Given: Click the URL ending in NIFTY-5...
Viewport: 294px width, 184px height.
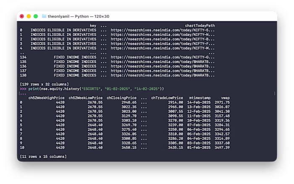Looking at the screenshot, I should point(163,30).
